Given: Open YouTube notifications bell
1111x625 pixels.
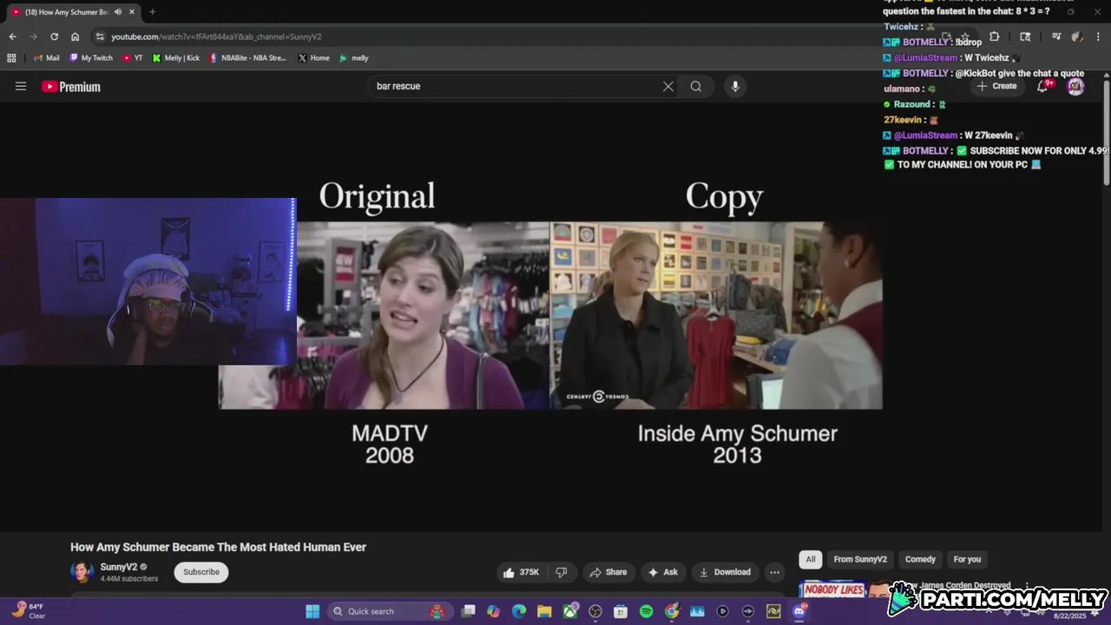Looking at the screenshot, I should (1043, 86).
